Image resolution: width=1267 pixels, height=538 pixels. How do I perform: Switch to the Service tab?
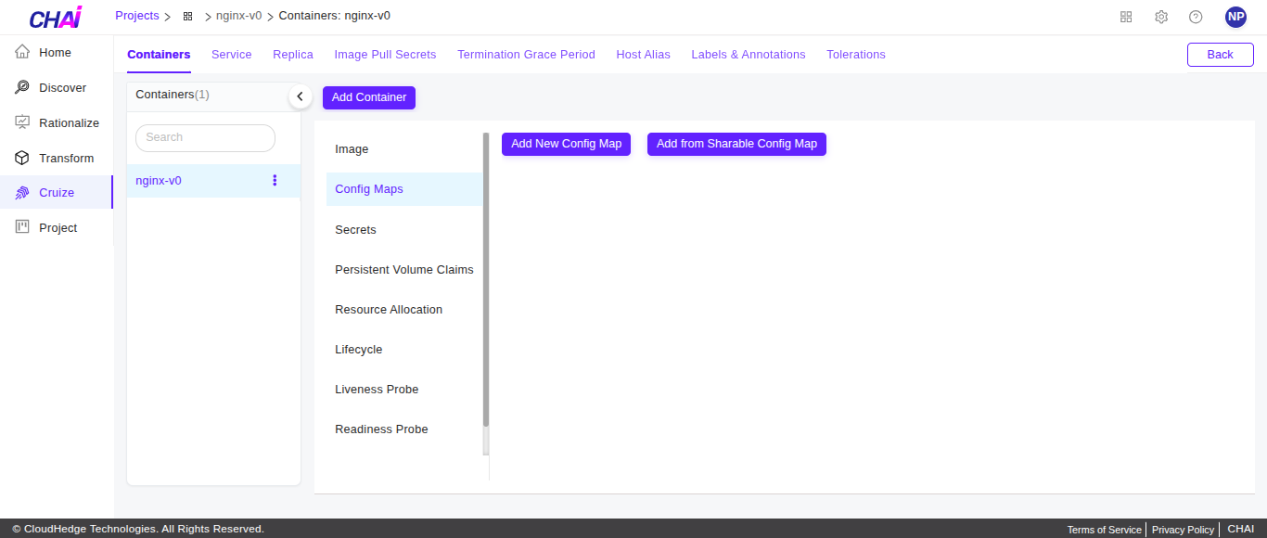tap(231, 54)
